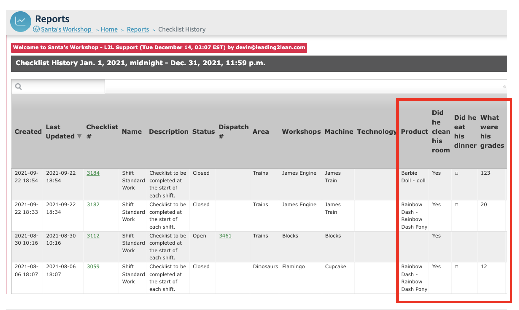Open the Reports breadcrumb
Screen dimensions: 519x310
(137, 29)
